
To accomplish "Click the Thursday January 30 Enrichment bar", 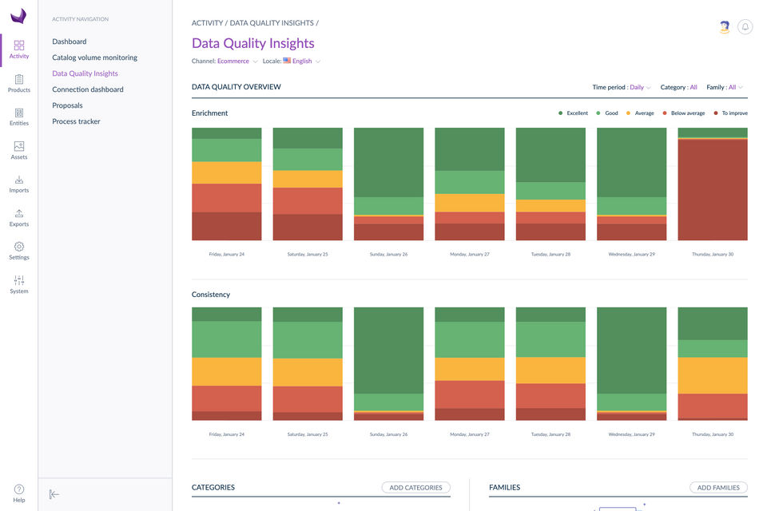I will click(x=713, y=188).
